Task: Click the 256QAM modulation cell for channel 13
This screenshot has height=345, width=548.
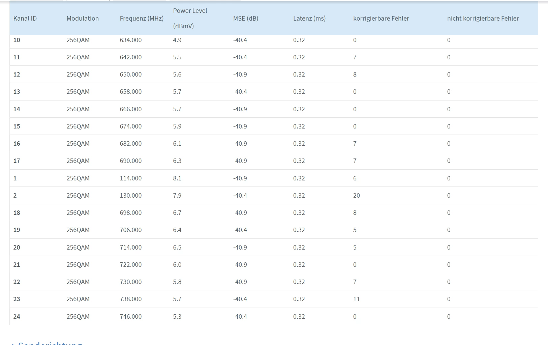Action: (78, 92)
